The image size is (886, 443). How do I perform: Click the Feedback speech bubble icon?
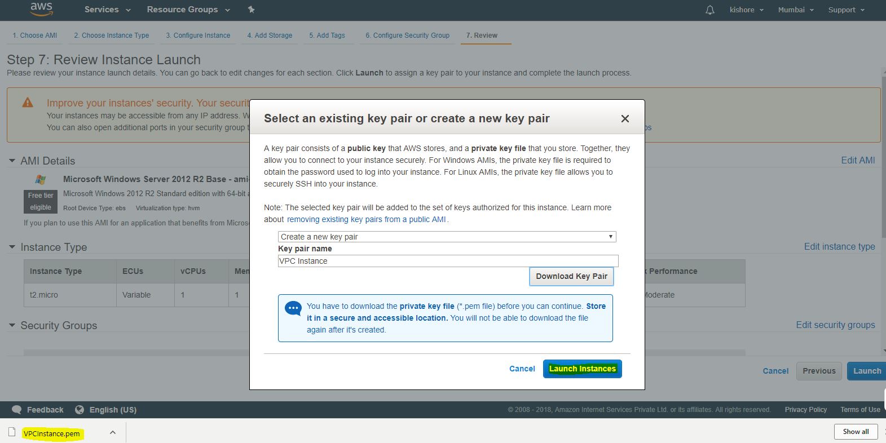(x=17, y=410)
